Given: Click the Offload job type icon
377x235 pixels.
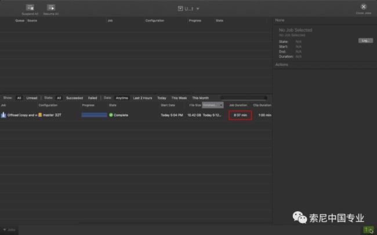Looking at the screenshot, I should (3, 115).
